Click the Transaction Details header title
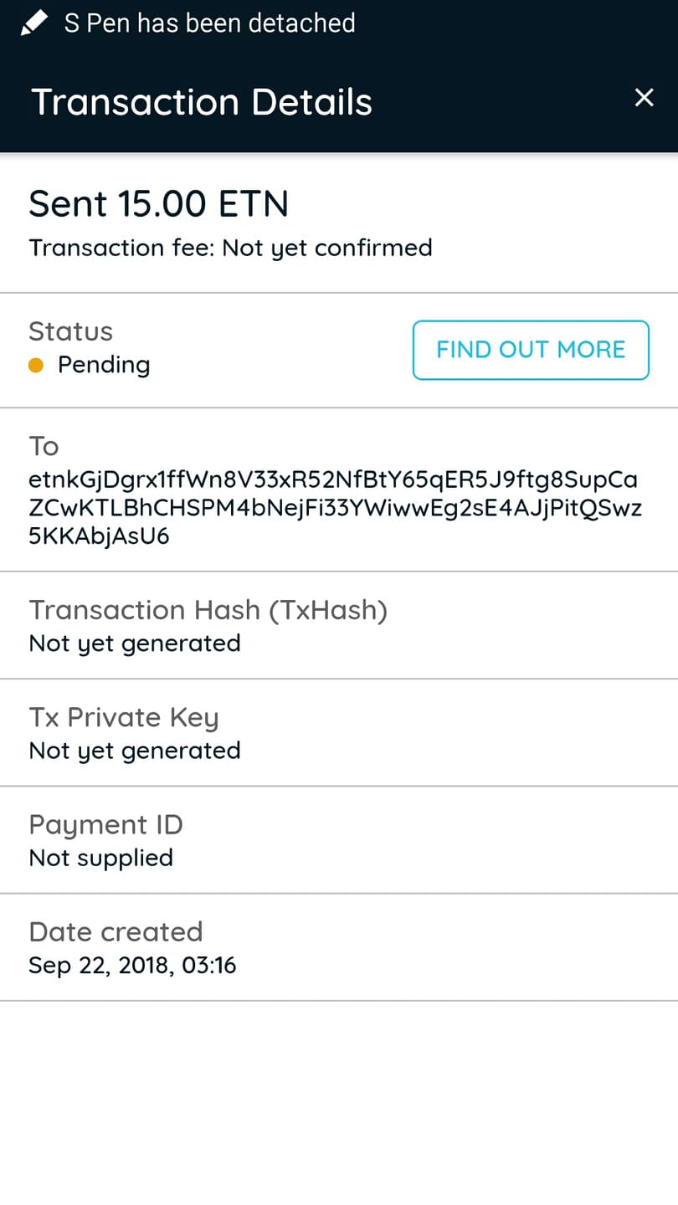 tap(202, 102)
